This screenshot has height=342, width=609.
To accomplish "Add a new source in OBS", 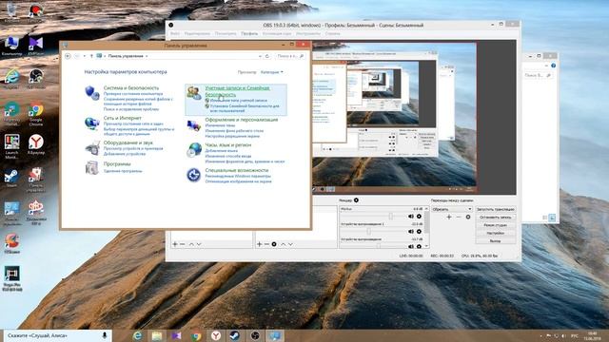I will [x=259, y=244].
